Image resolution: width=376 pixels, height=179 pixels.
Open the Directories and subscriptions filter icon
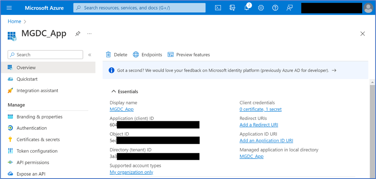(232, 8)
